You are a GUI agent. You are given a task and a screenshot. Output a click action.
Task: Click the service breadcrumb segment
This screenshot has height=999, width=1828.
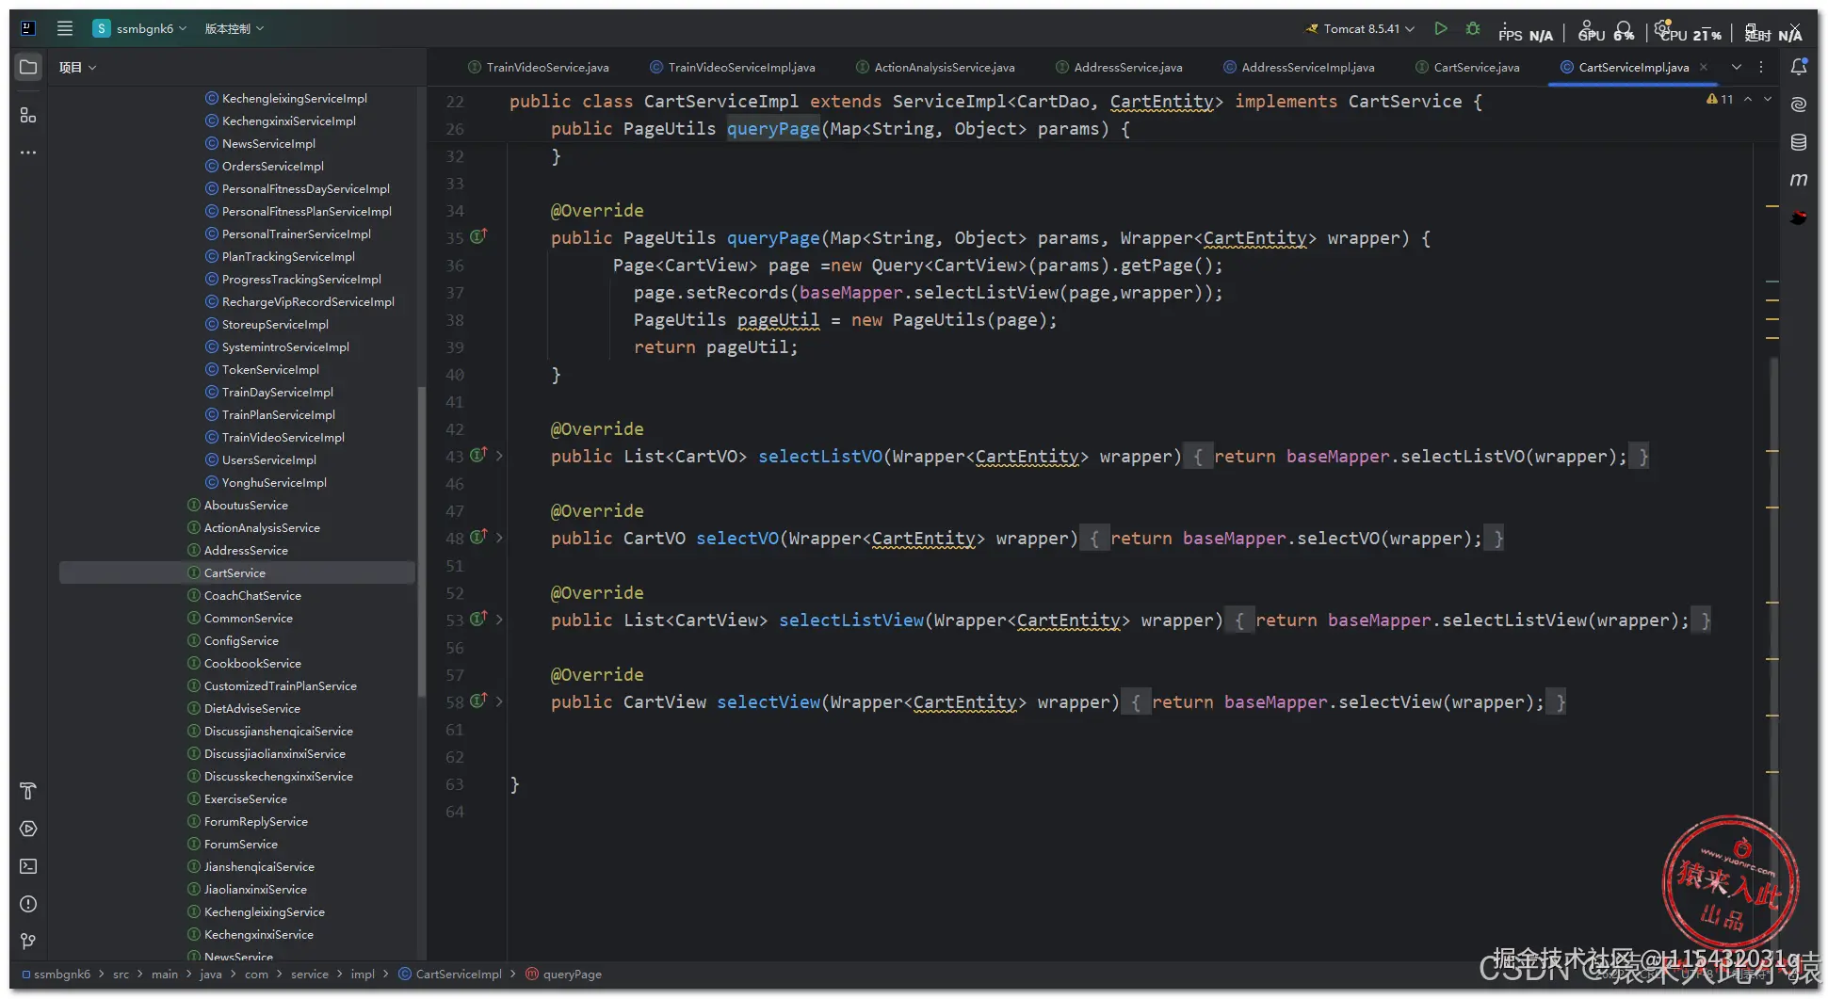(x=310, y=974)
